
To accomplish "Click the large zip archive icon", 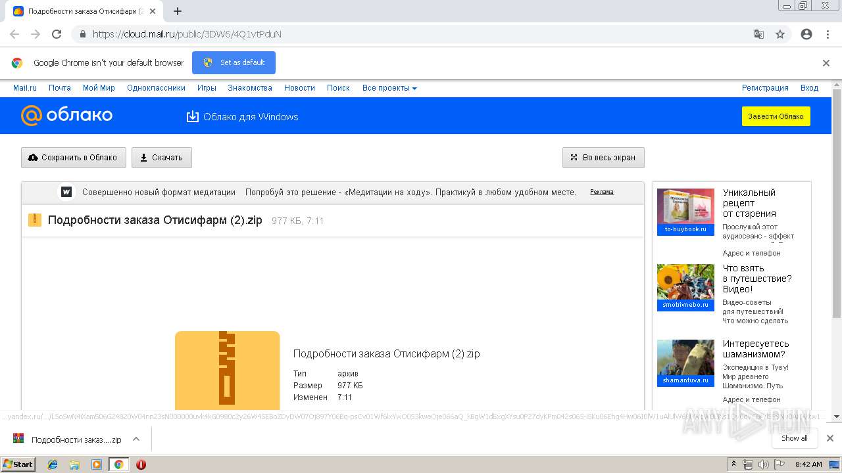I will 227,371.
